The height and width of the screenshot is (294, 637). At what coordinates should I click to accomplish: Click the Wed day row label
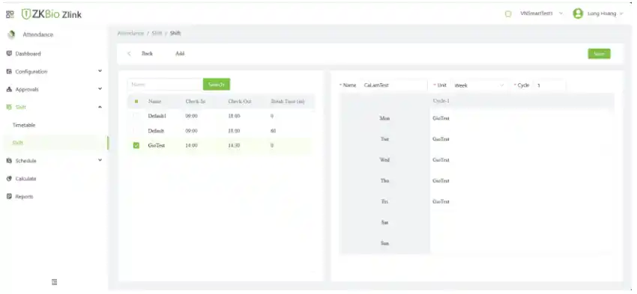(x=384, y=160)
